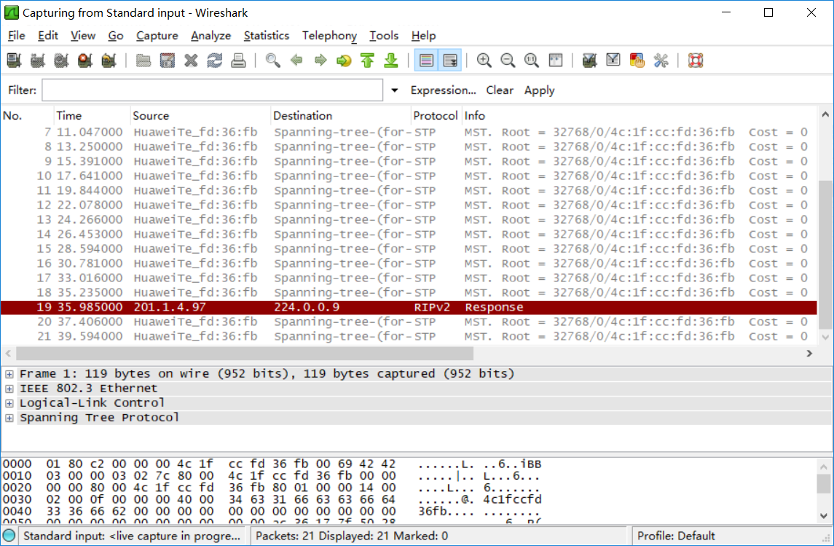The height and width of the screenshot is (546, 834).
Task: Find a packet with the magnifier icon
Action: tap(273, 60)
